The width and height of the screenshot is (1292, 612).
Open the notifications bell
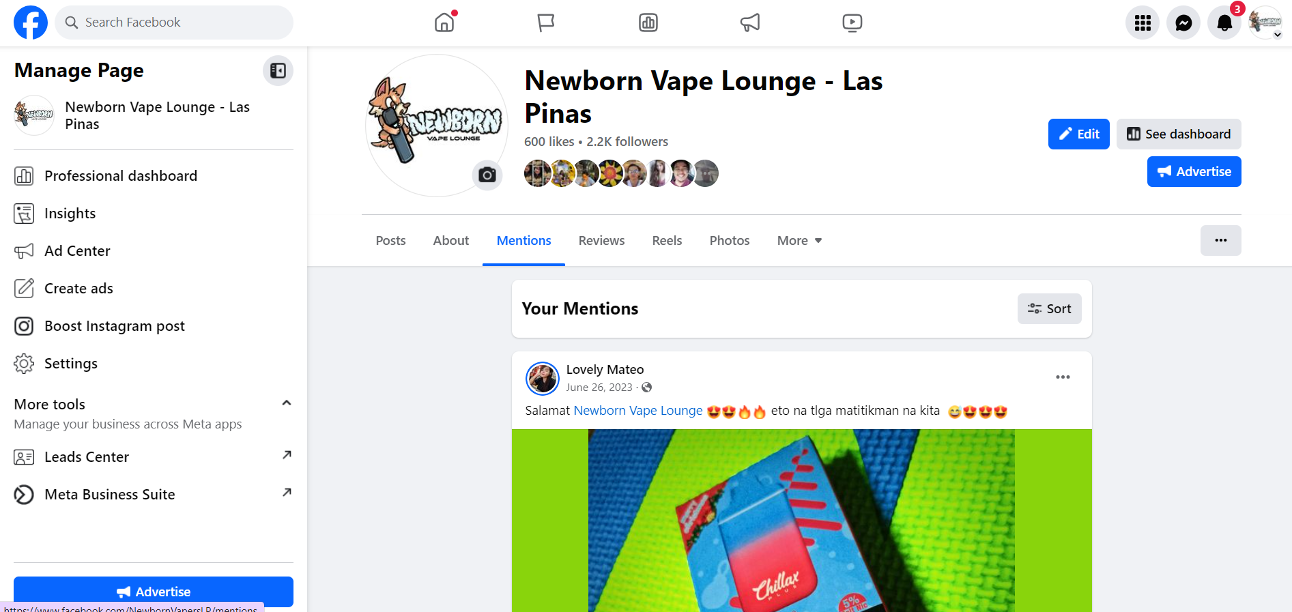click(1224, 23)
